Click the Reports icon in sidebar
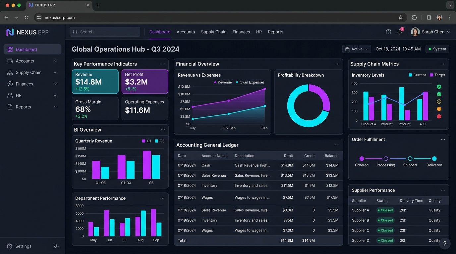Screen dimensions: 456x254 pos(10,107)
